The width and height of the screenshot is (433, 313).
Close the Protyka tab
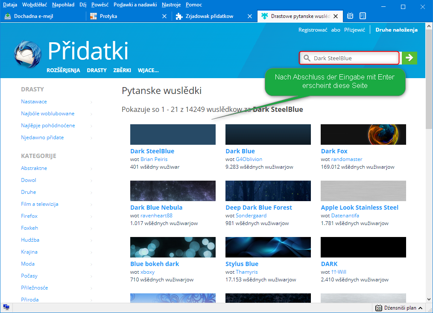pos(164,16)
